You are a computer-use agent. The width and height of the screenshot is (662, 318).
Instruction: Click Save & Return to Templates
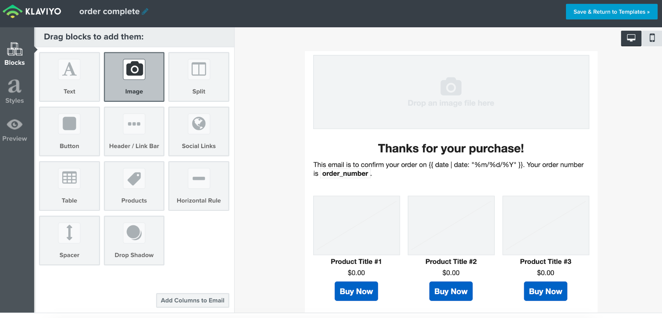click(611, 12)
